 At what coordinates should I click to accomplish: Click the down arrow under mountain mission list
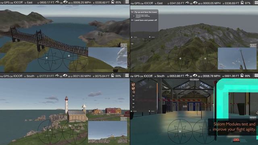(150, 37)
